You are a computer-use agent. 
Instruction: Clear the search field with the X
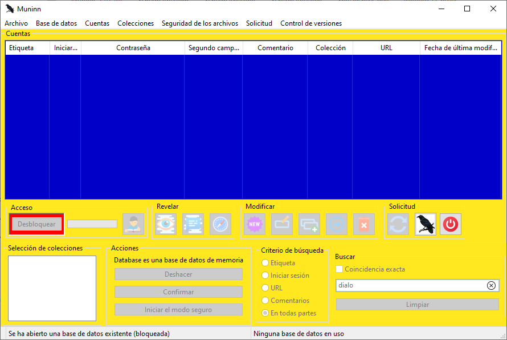[x=491, y=285]
